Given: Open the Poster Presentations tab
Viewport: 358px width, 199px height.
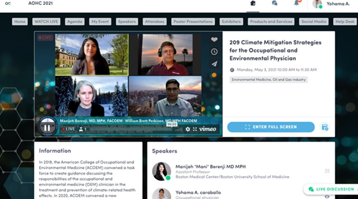Looking at the screenshot, I should point(193,22).
